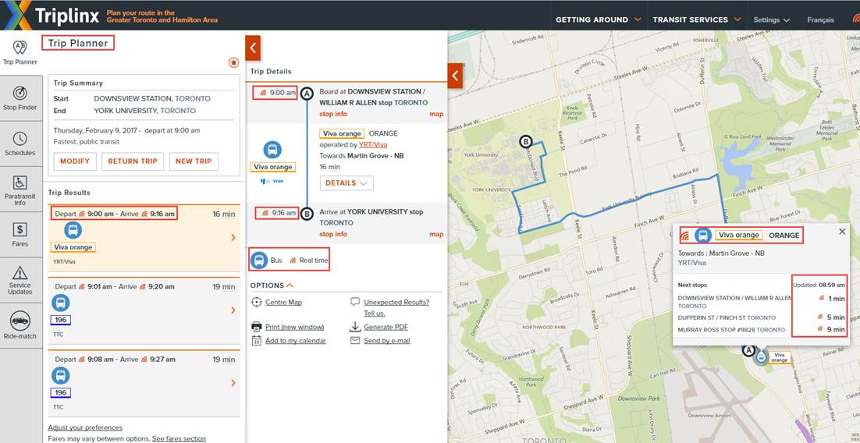
Task: Click Adjust your preferences link
Action: (85, 427)
